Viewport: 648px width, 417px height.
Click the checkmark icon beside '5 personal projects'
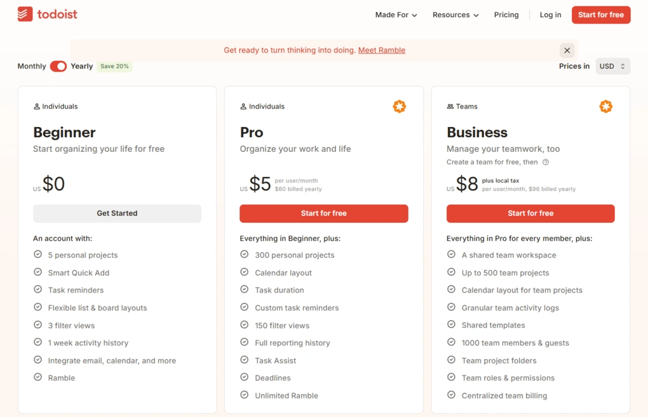[37, 255]
